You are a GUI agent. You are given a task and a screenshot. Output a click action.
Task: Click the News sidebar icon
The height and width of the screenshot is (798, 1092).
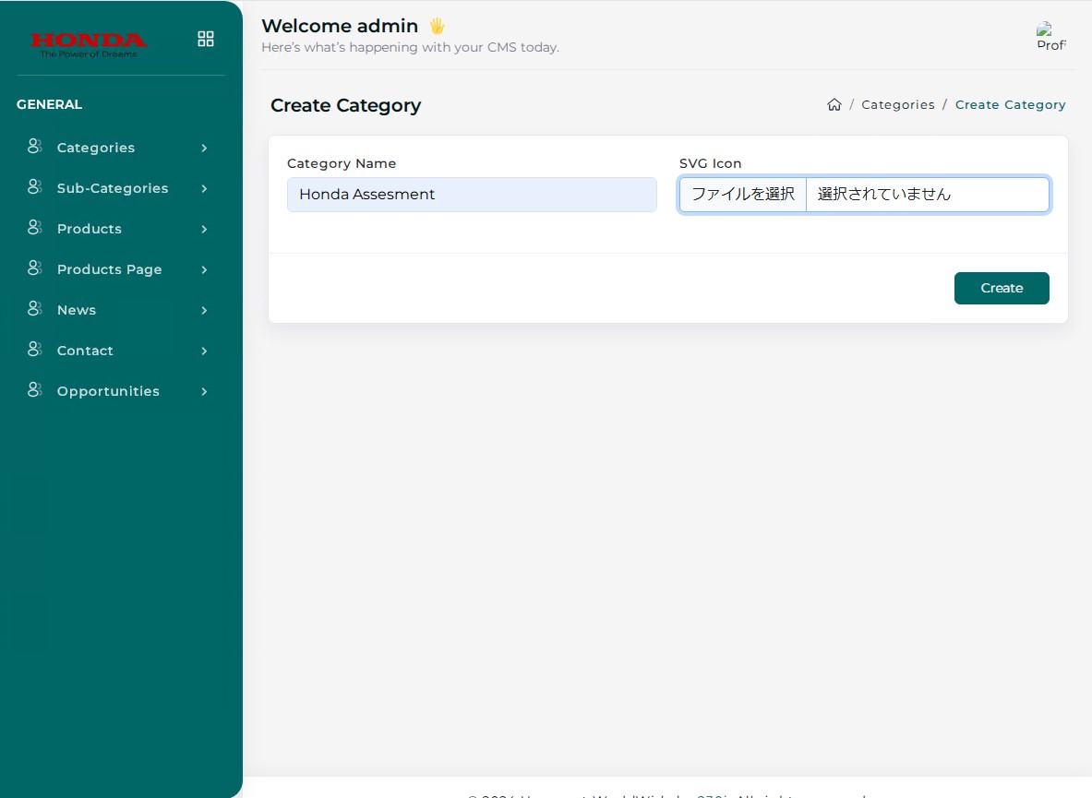tap(35, 309)
